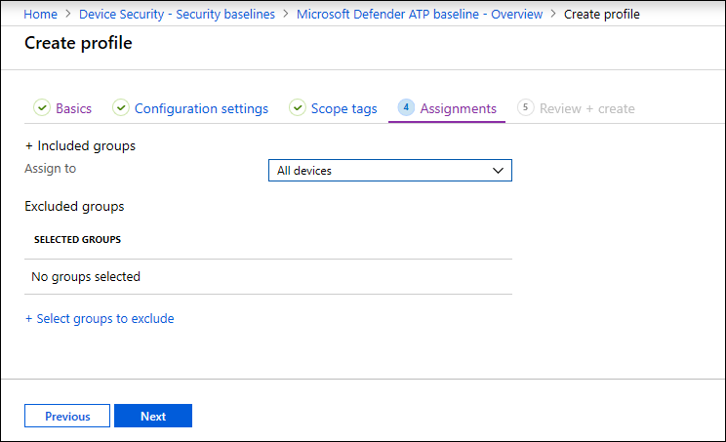Open the Review + create tab

(588, 108)
